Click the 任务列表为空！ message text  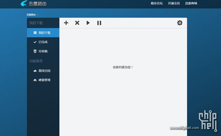123,67
